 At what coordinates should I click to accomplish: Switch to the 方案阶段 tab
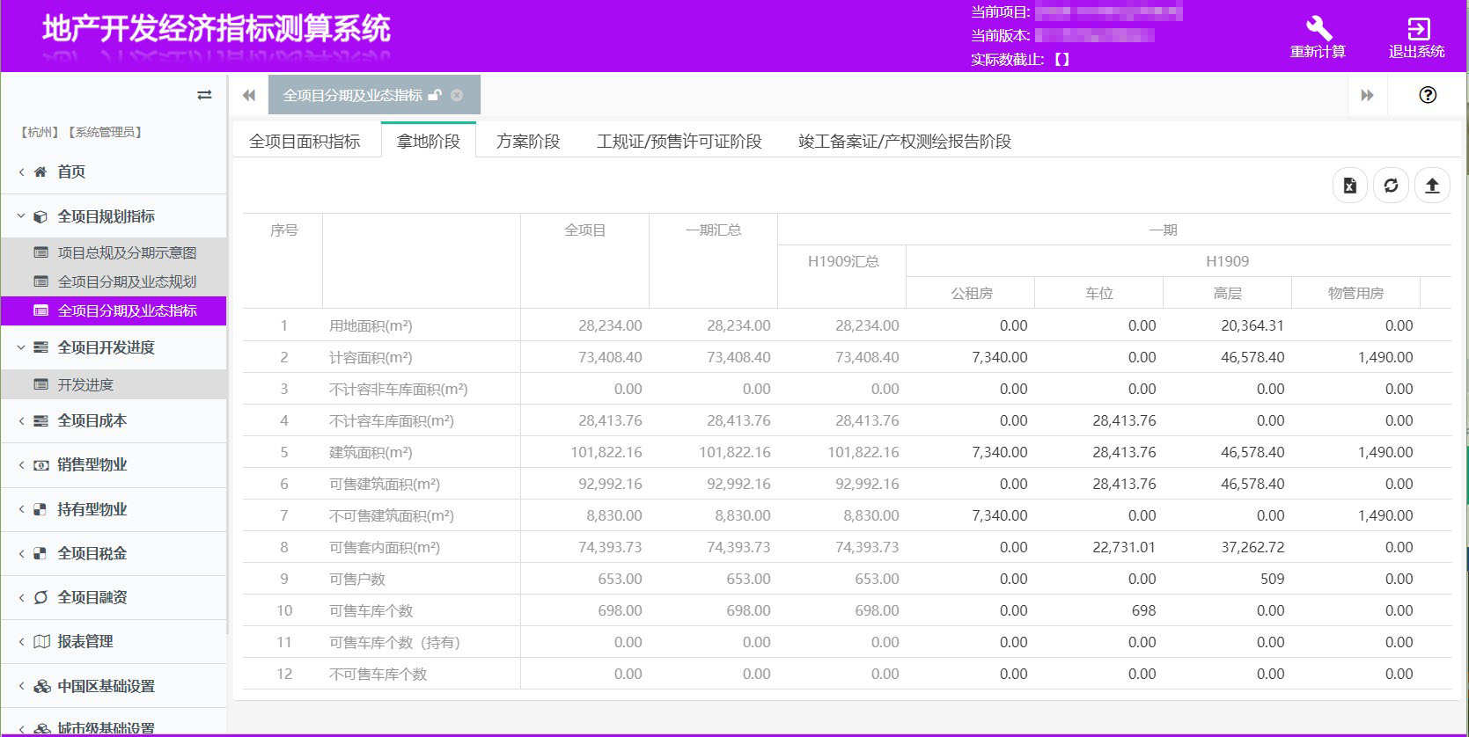click(x=528, y=142)
